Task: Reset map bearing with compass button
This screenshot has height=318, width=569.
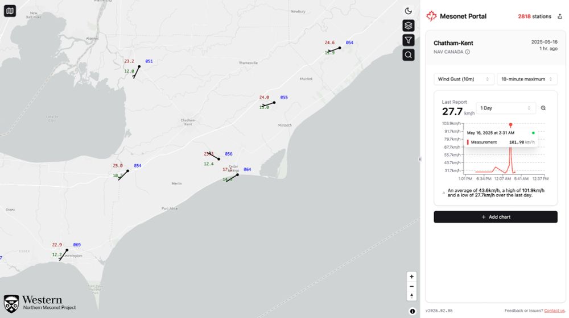Action: tap(411, 296)
